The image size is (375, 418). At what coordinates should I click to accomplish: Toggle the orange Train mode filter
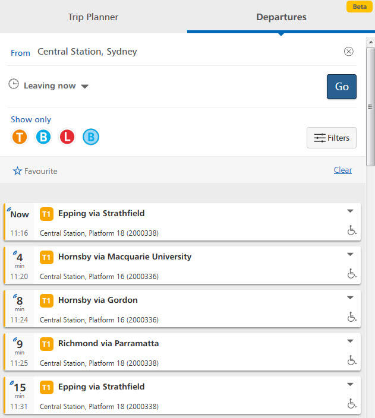pyautogui.click(x=20, y=137)
